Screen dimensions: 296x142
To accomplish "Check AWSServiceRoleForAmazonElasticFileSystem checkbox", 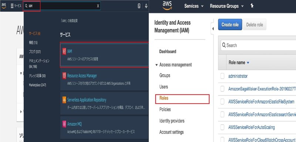I will [x=222, y=101].
